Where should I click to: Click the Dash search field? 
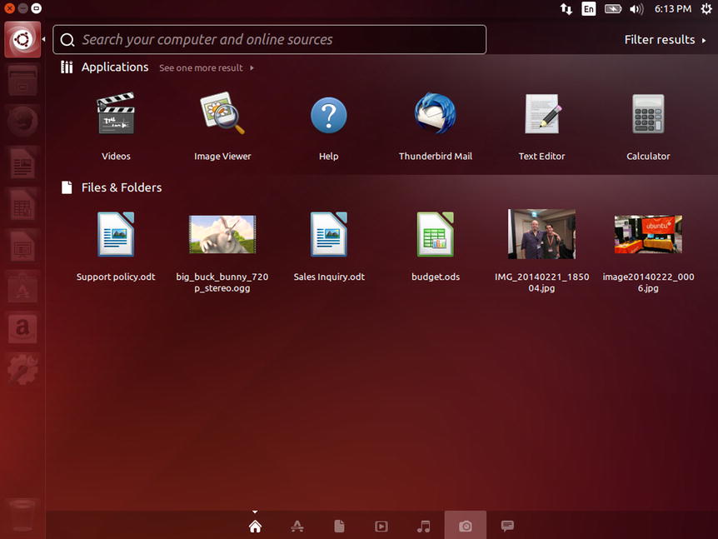pyautogui.click(x=269, y=39)
